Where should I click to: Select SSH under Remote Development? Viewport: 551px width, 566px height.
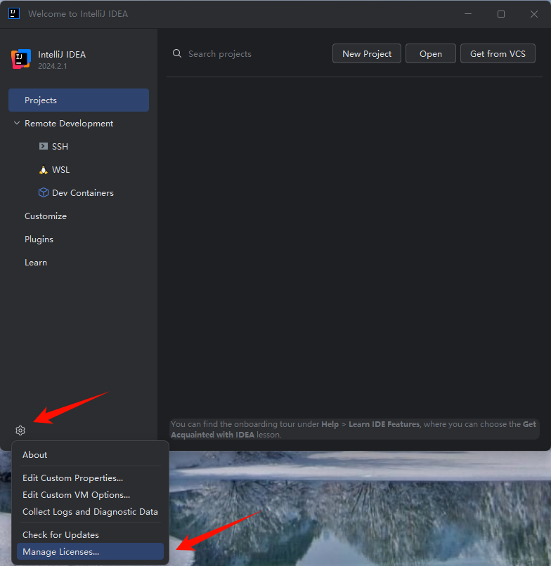pos(60,146)
